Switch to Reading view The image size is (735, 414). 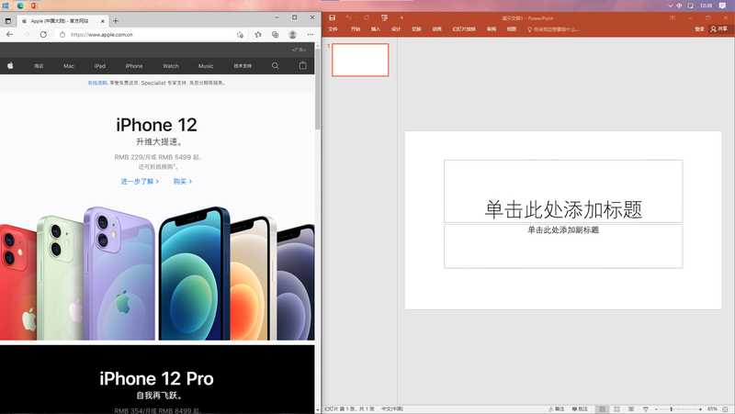pos(631,408)
